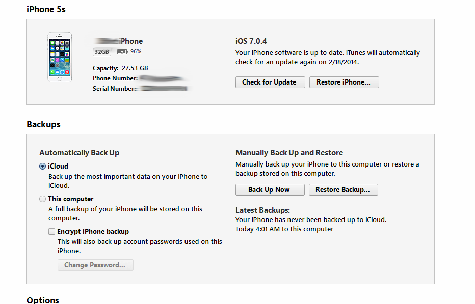Click the blurred device name ending in Phone
This screenshot has width=475, height=304.
[x=118, y=41]
